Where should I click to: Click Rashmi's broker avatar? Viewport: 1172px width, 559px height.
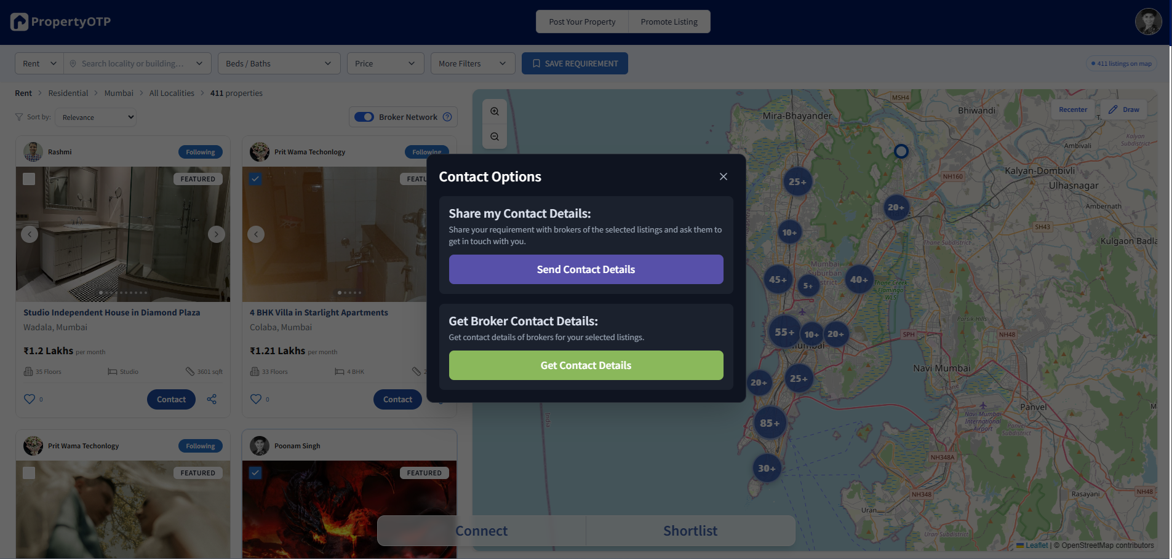33,152
